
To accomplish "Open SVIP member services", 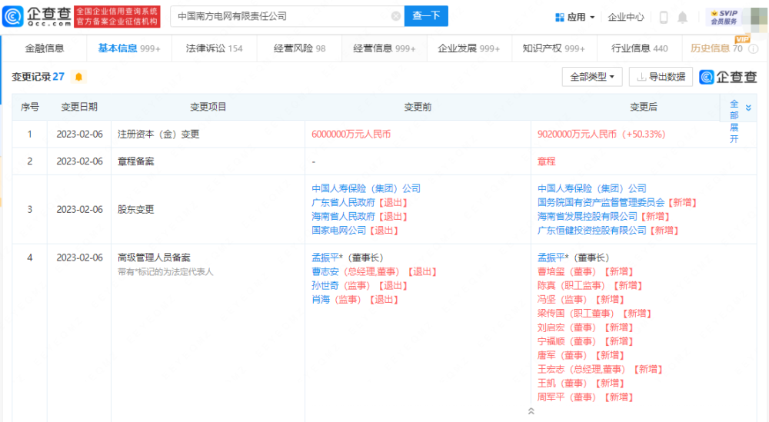I will click(724, 17).
